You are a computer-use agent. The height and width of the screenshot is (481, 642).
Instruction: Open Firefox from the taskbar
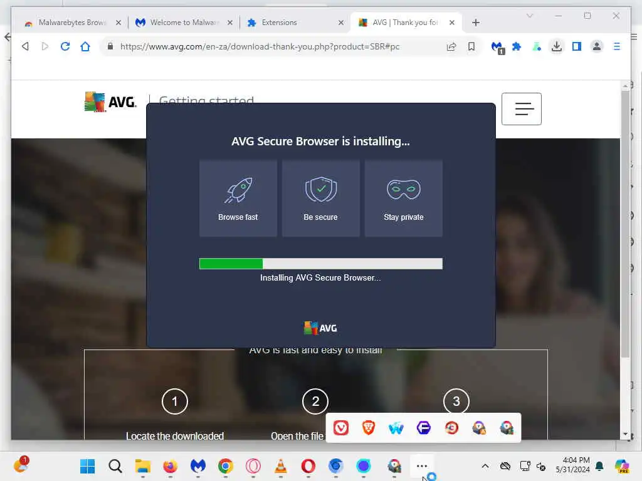(x=171, y=466)
